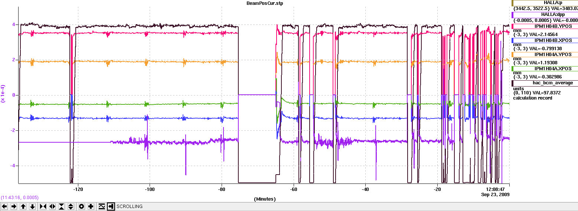The width and height of the screenshot is (578, 211).
Task: Select the IPM1H04A.XPOS legend entry
Action: click(546, 69)
